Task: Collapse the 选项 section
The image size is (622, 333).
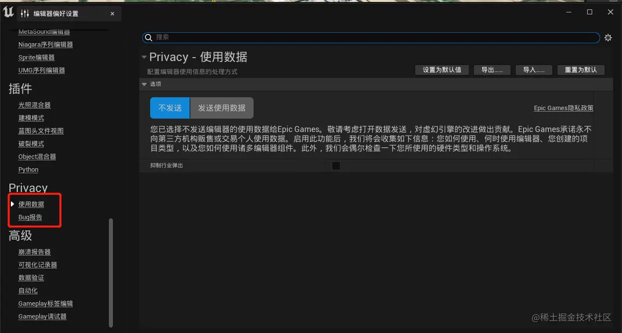Action: [x=145, y=84]
